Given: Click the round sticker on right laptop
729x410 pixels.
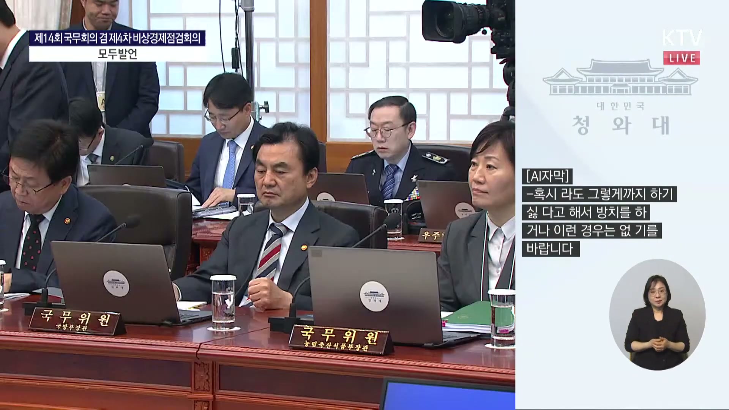Looking at the screenshot, I should coord(374,296).
